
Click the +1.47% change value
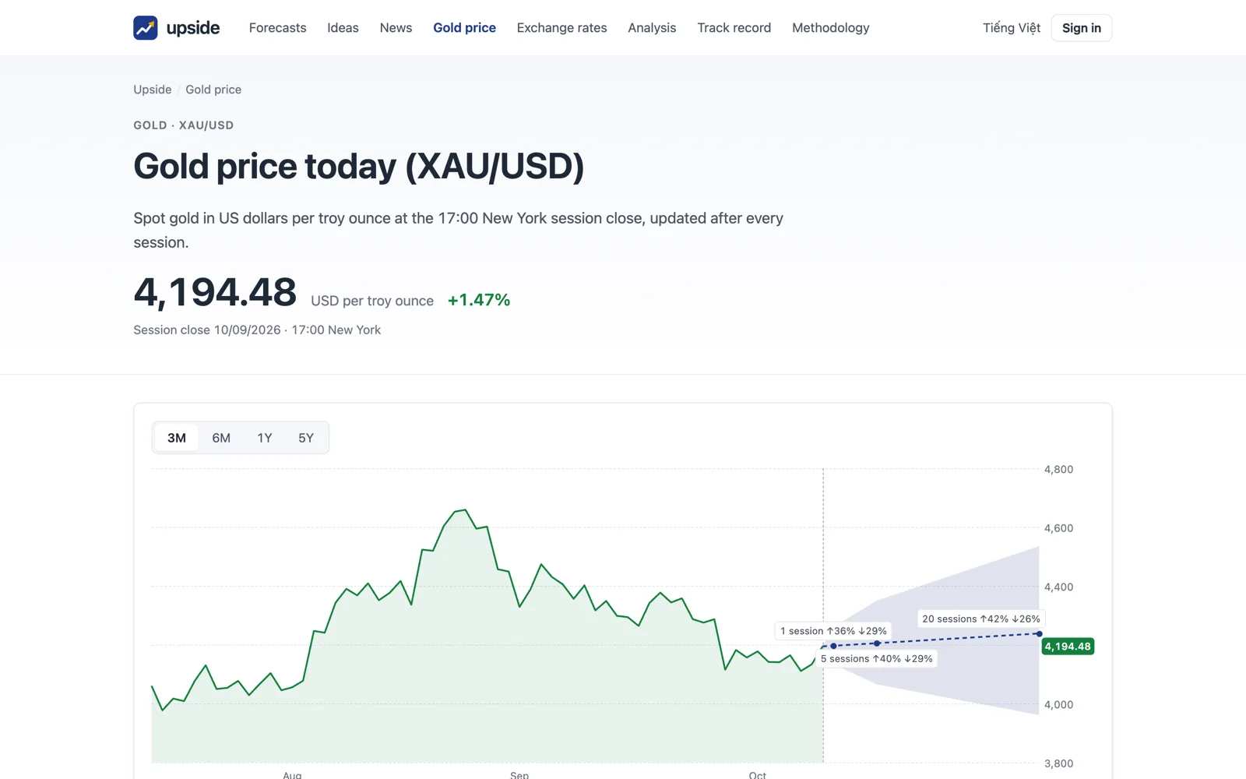tap(479, 300)
